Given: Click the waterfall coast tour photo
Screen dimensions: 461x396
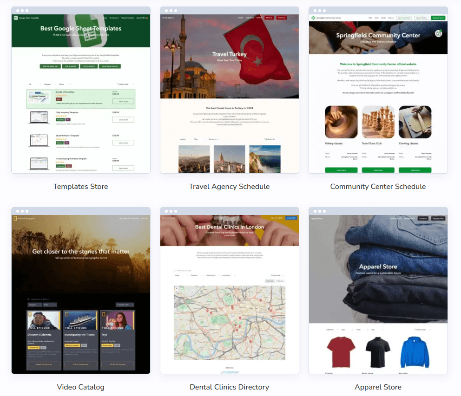Looking at the screenshot, I should click(265, 159).
